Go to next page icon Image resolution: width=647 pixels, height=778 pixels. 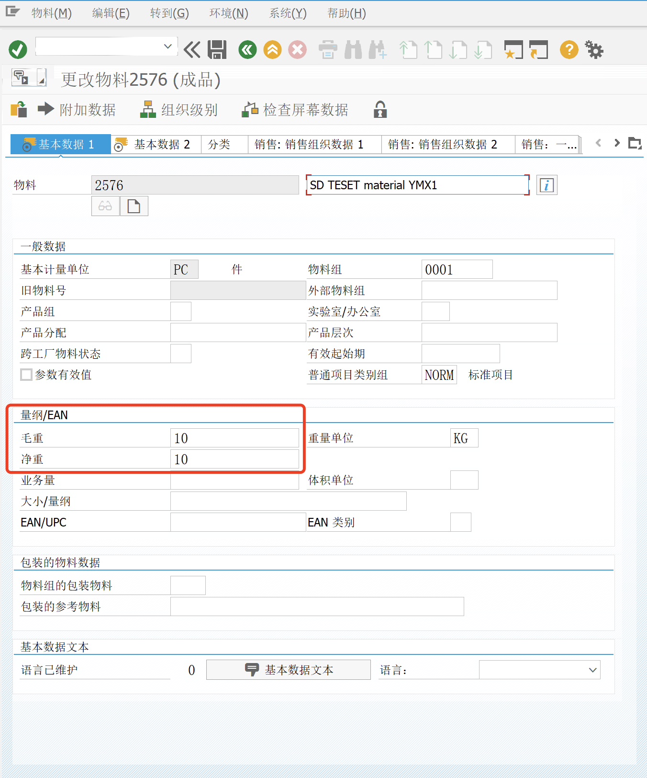tap(458, 50)
